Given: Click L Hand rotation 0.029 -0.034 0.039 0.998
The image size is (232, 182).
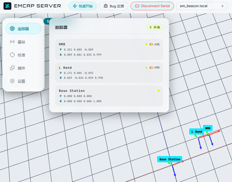Looking at the screenshot, I should point(83,78).
